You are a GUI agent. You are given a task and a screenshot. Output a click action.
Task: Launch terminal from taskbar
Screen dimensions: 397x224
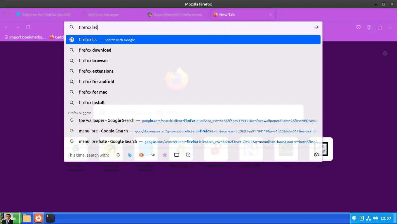50,218
